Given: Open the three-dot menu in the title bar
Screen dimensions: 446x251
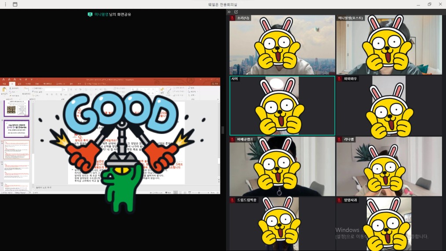Looking at the screenshot, I should (5, 4).
